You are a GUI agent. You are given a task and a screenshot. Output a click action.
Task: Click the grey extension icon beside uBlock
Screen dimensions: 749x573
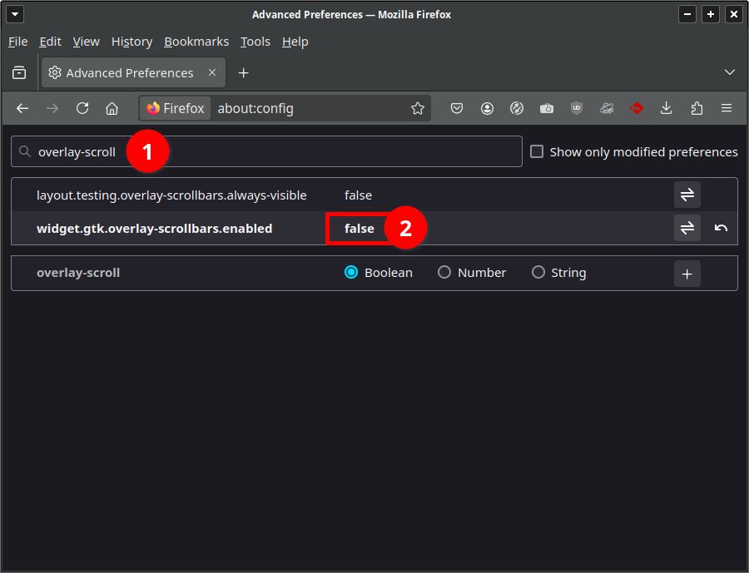click(x=607, y=108)
